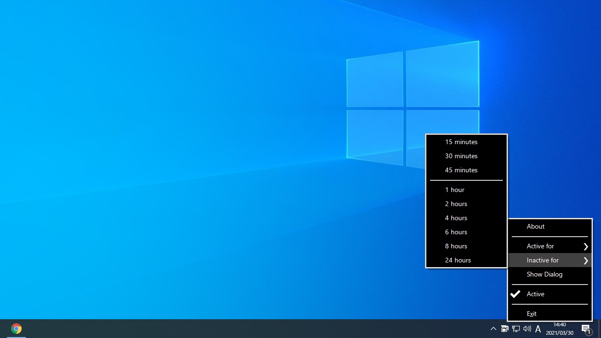Choose 1 hour from submenu
This screenshot has height=338, width=601.
pos(466,190)
